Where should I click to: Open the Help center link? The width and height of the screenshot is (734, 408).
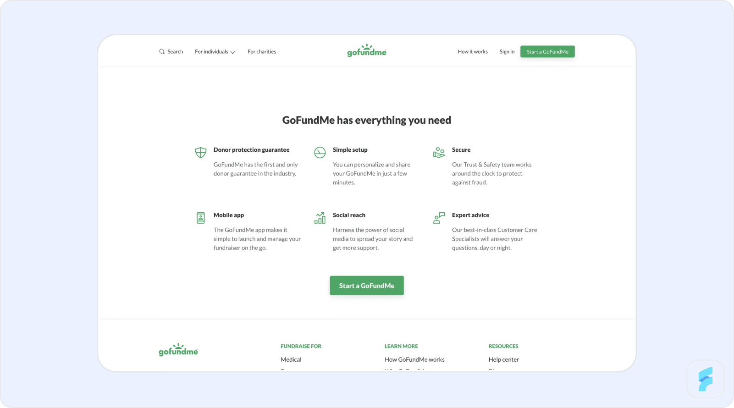[x=504, y=360]
